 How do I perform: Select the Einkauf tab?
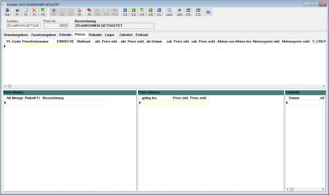point(142,35)
